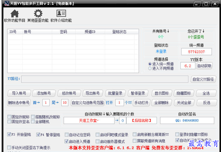Click 显示图标 button
The width and height of the screenshot is (221, 152).
click(x=162, y=93)
